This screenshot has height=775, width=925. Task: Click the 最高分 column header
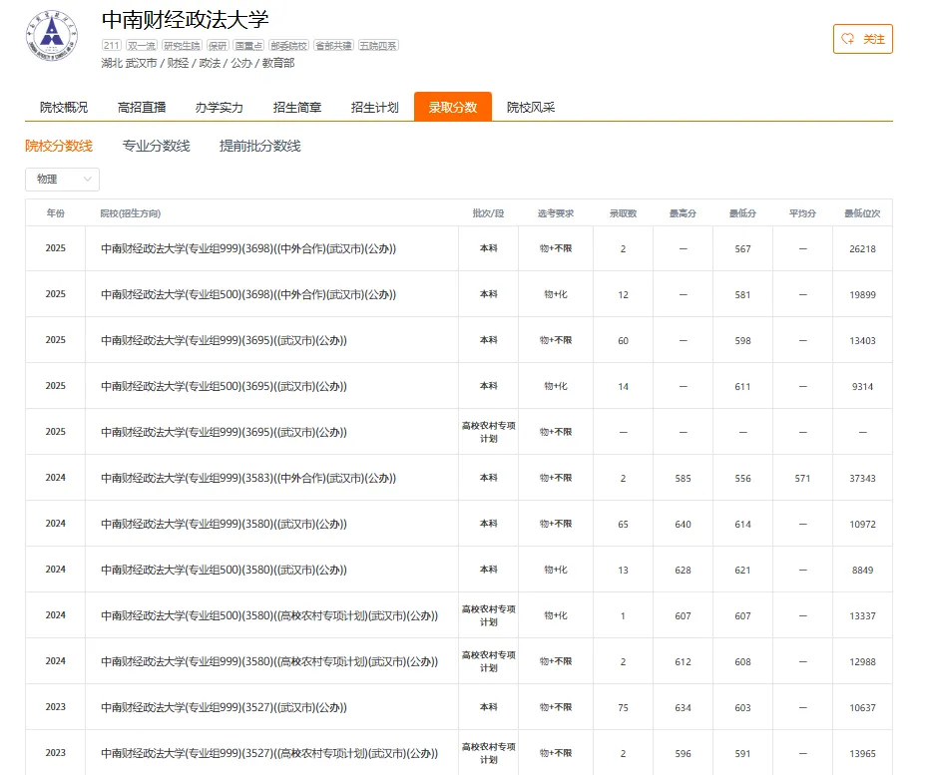[683, 212]
